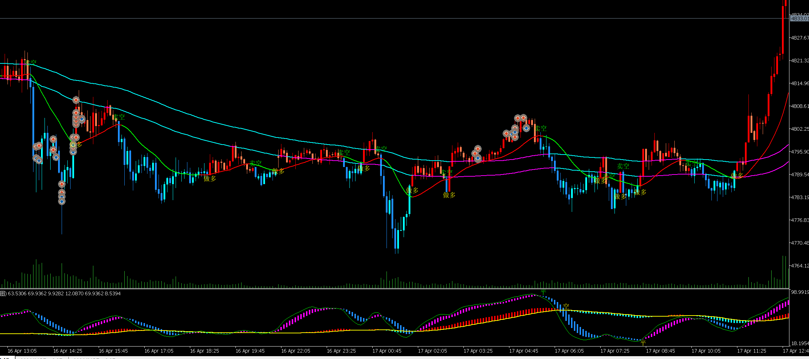Click the 空 label in the indicator subwindow

[x=566, y=306]
